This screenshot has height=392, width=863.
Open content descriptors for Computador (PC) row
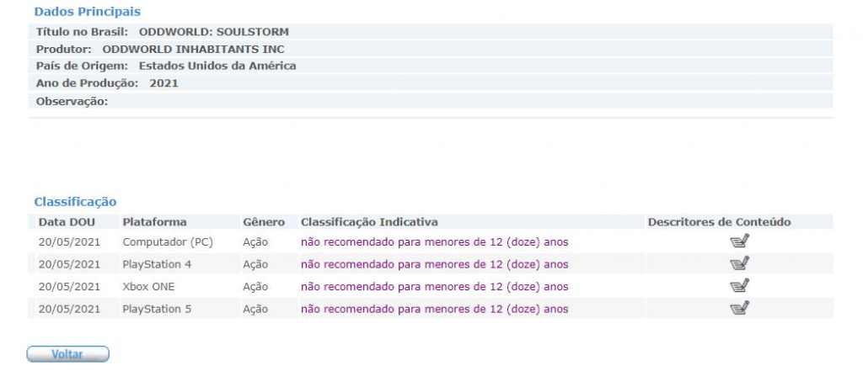740,241
